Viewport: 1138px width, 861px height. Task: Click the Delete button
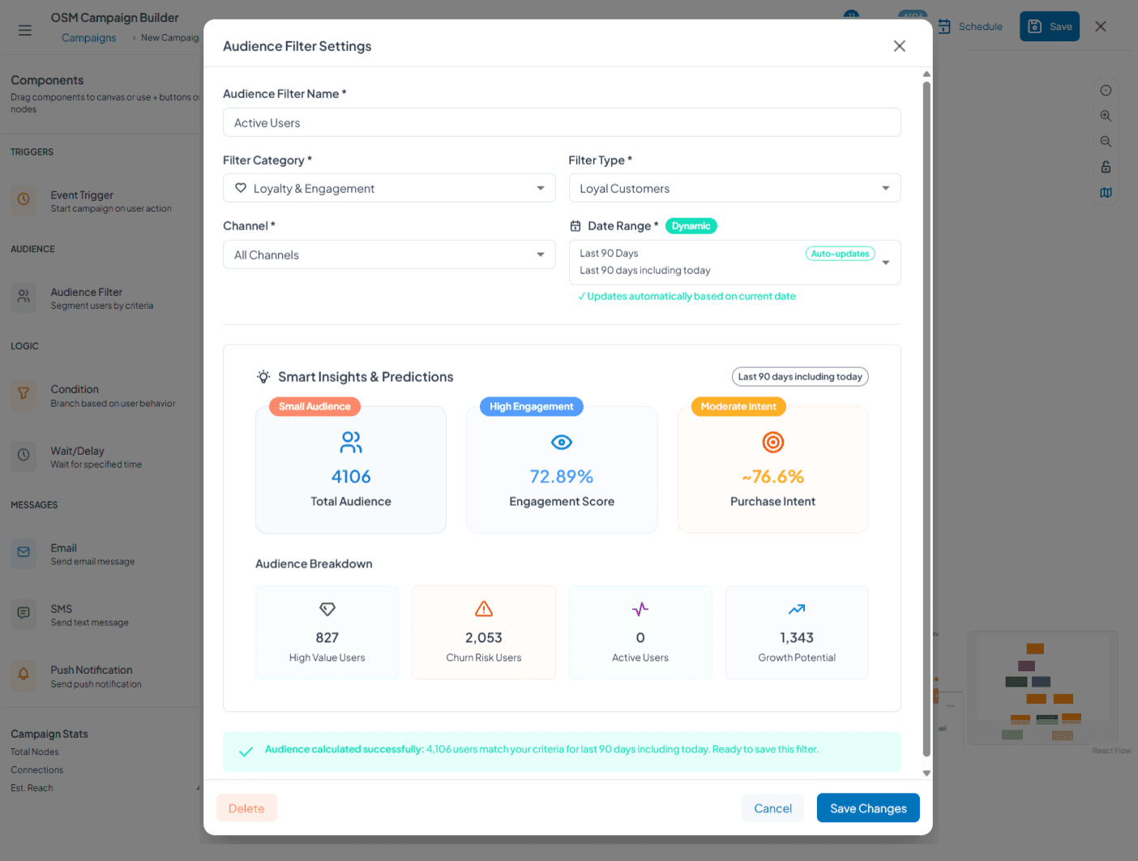coord(246,808)
